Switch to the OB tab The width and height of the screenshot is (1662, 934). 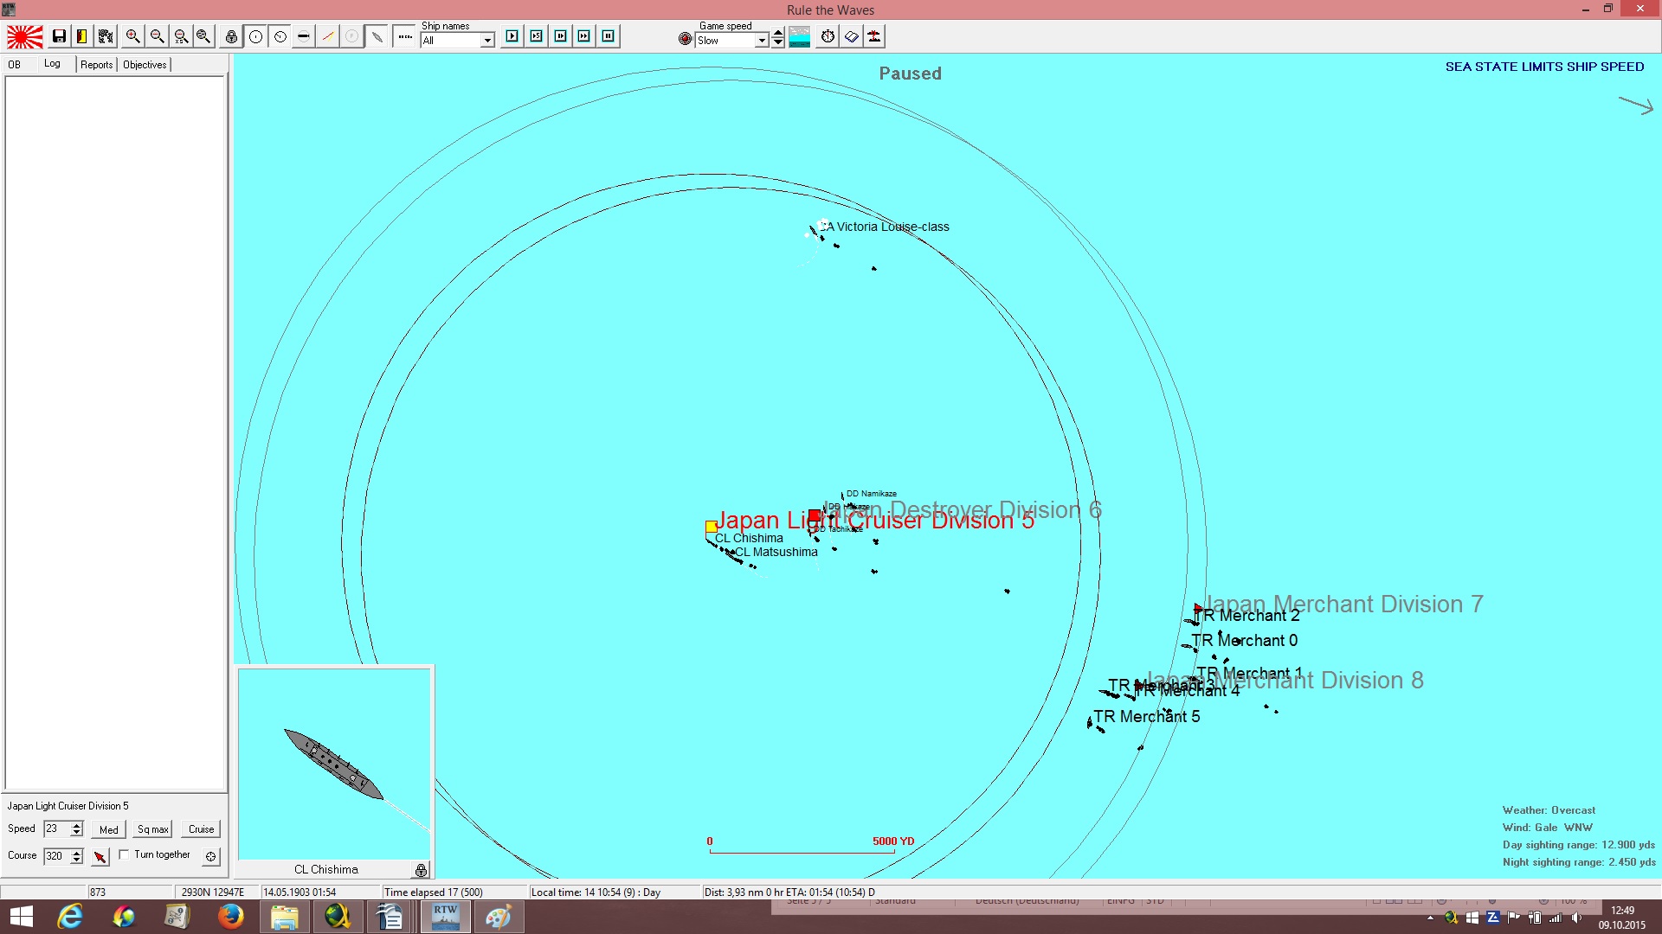(15, 65)
